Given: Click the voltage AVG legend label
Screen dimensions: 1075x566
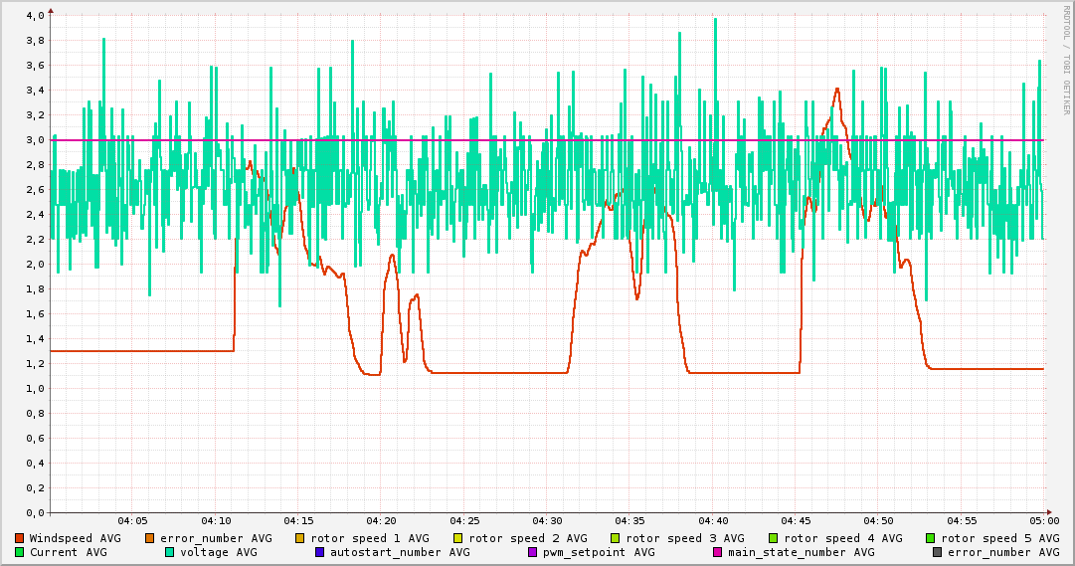Looking at the screenshot, I should (217, 552).
